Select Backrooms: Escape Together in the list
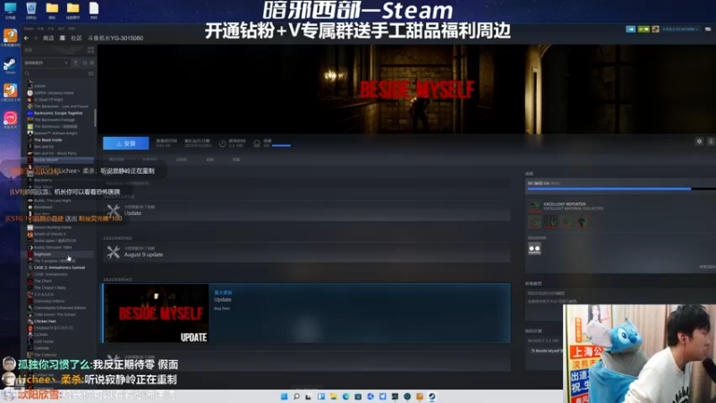 pyautogui.click(x=58, y=113)
